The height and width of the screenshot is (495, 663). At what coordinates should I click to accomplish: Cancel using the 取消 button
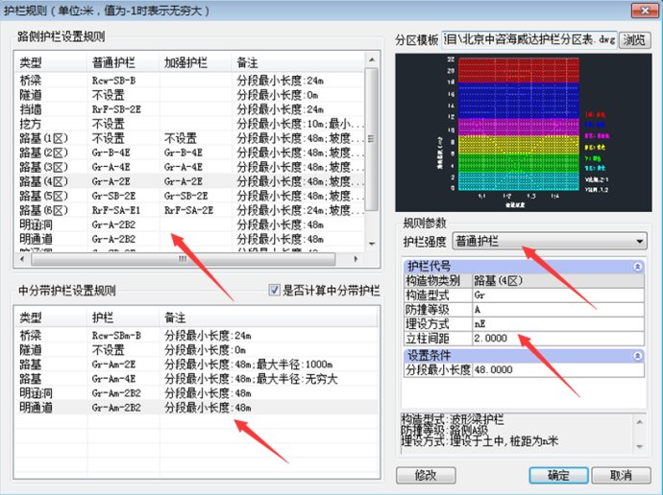pos(620,475)
